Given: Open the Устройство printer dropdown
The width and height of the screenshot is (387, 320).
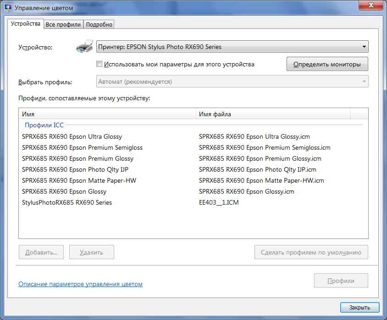Looking at the screenshot, I should click(x=232, y=47).
